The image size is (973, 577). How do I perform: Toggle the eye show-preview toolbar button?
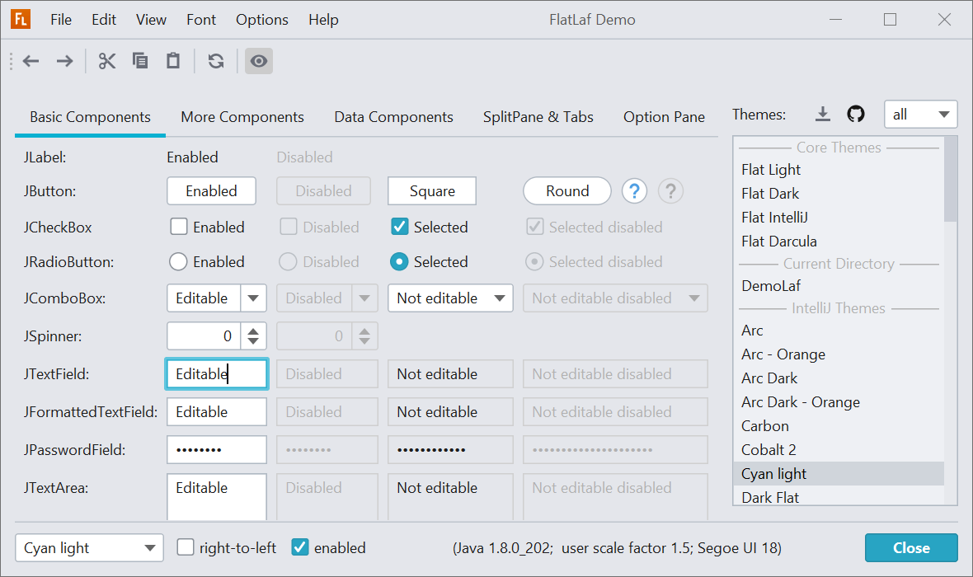pyautogui.click(x=259, y=61)
